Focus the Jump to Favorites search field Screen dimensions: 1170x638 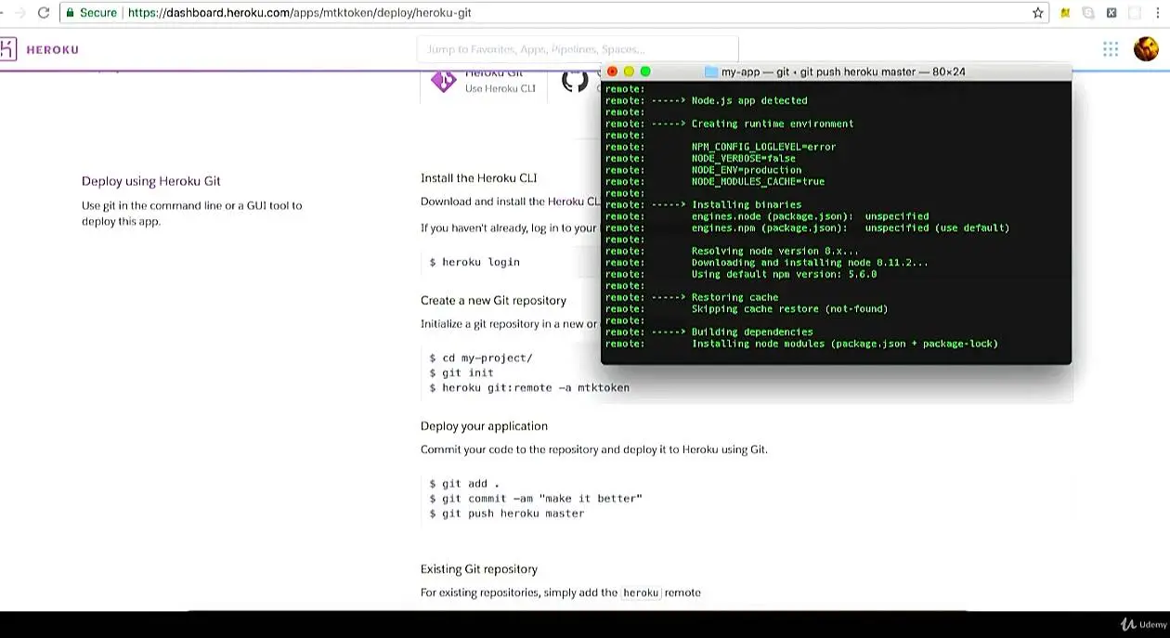578,49
